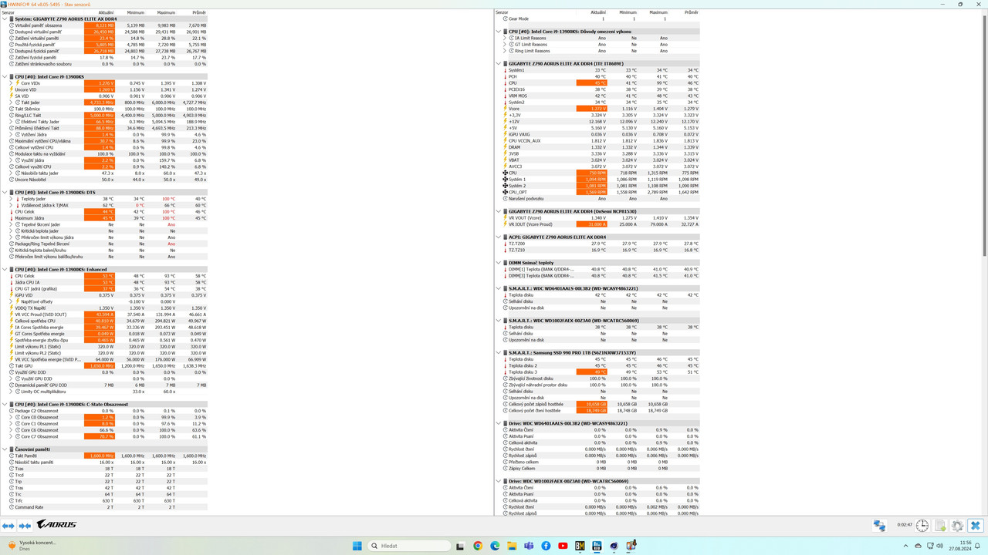
Task: Show hidden system tray icons
Action: click(x=907, y=546)
